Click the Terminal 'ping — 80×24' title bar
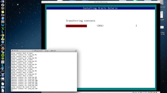 point(44,51)
